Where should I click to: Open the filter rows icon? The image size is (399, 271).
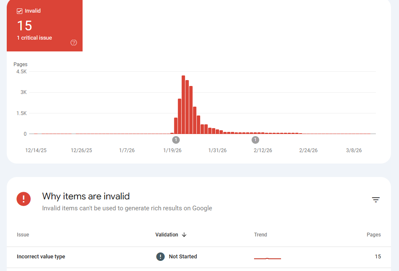[x=376, y=200]
